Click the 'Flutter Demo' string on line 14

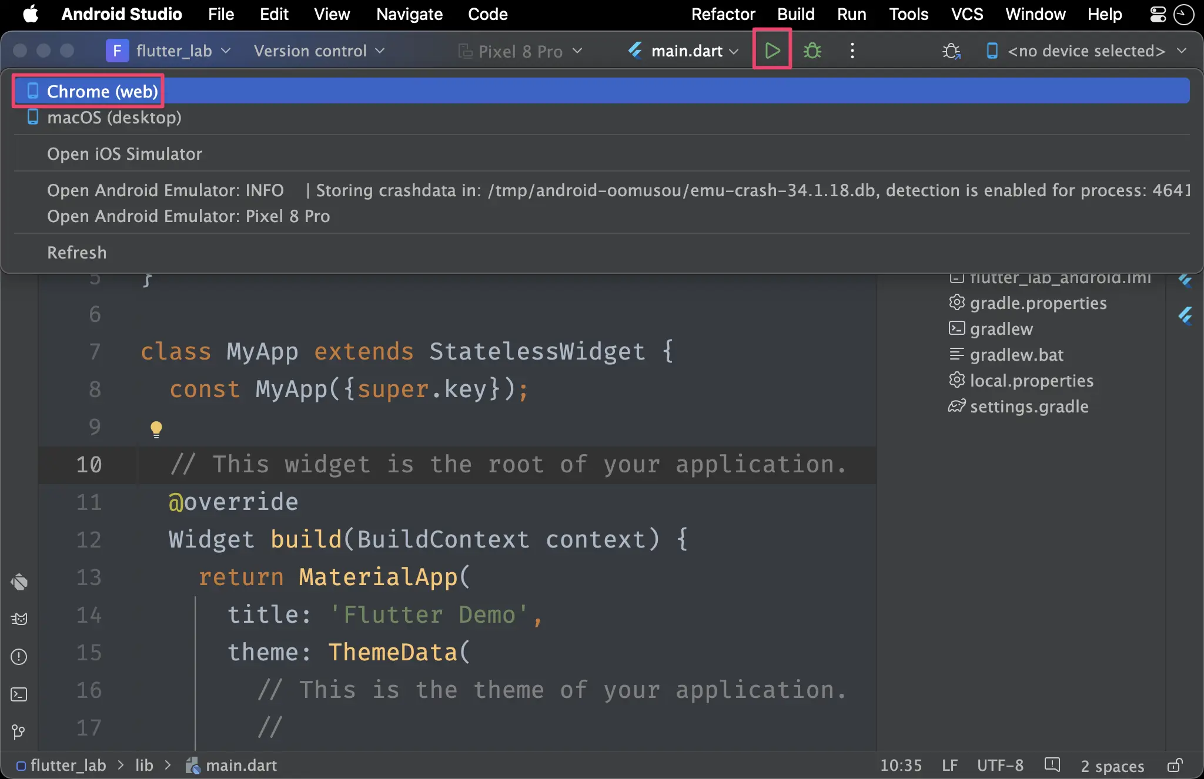[429, 615]
